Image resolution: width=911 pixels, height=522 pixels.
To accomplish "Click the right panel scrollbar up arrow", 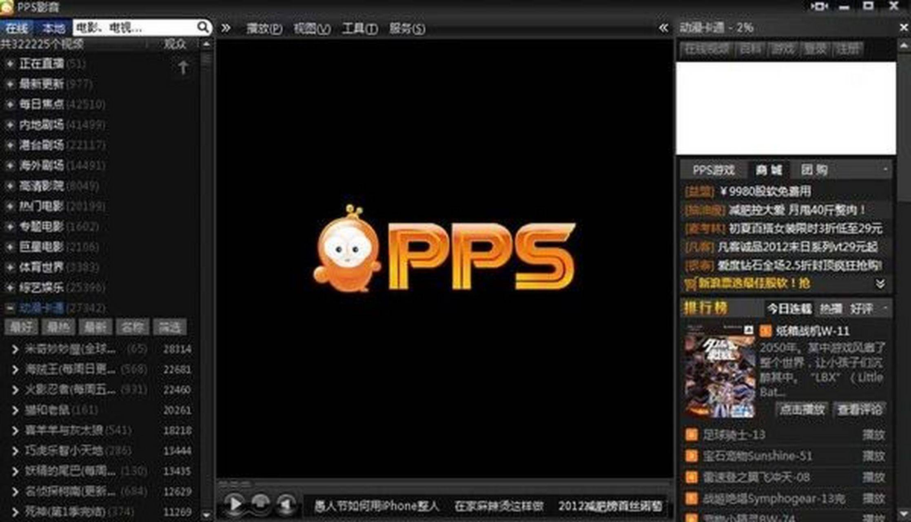I will click(x=904, y=46).
